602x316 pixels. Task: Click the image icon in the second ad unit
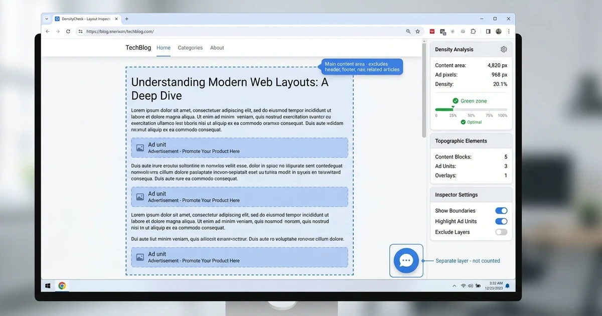(140, 197)
